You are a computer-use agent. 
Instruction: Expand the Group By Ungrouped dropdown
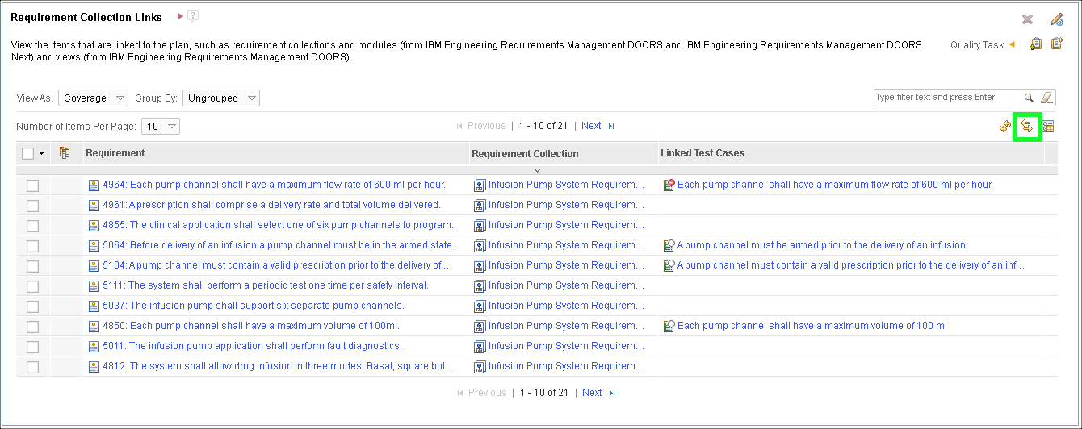pyautogui.click(x=220, y=98)
